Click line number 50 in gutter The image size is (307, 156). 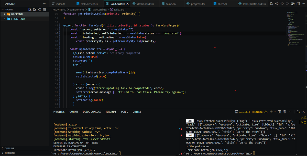click(x=56, y=49)
